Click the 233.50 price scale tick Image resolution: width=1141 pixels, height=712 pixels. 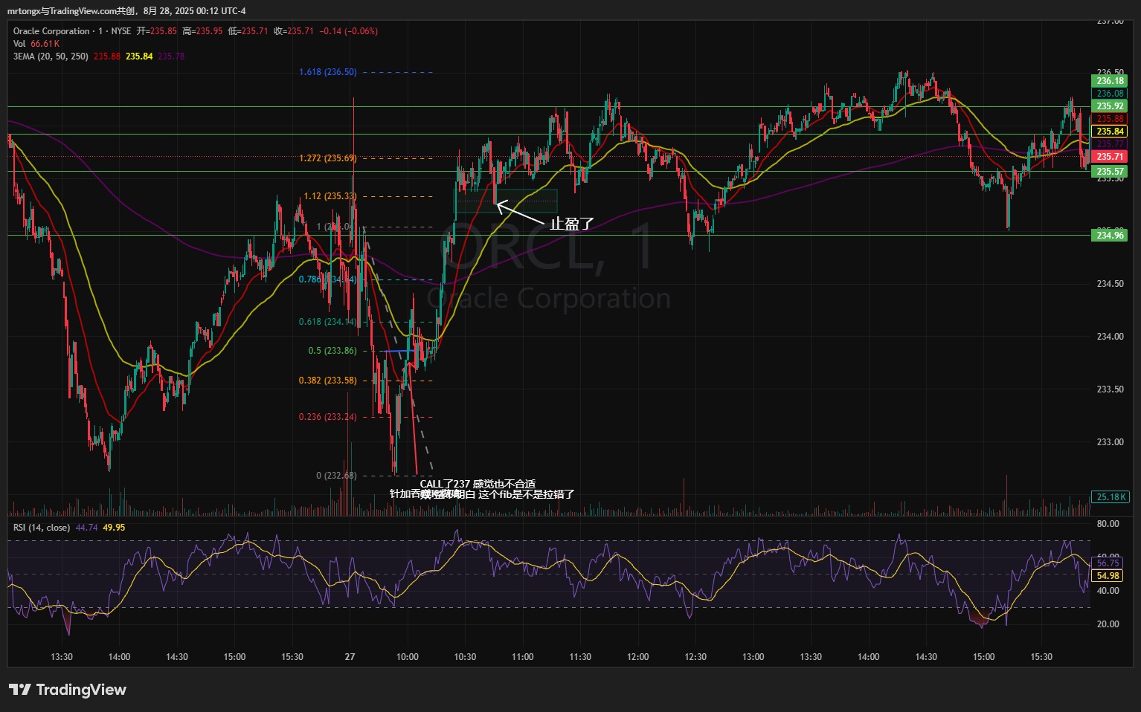click(x=1110, y=389)
